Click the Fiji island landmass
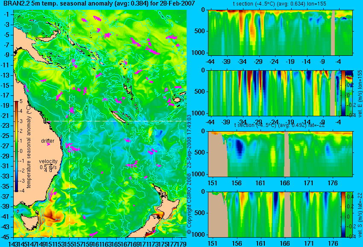The image size is (363, 247). (x=177, y=100)
